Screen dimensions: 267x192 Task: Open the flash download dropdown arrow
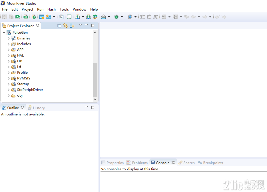pyautogui.click(x=83, y=17)
